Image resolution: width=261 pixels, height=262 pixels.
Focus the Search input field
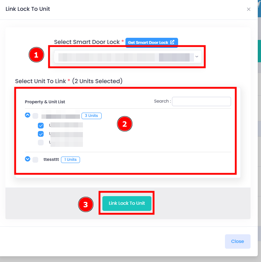tap(202, 101)
